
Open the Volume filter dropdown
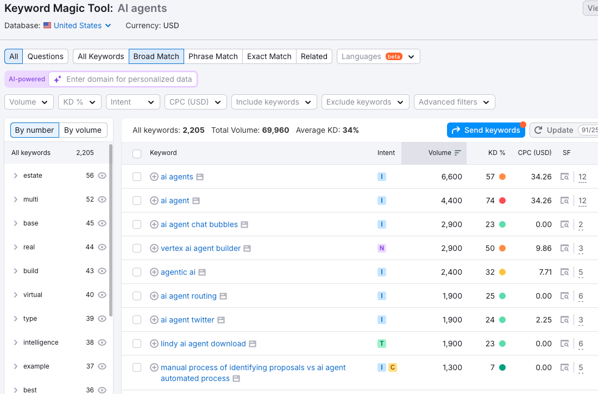[29, 101]
